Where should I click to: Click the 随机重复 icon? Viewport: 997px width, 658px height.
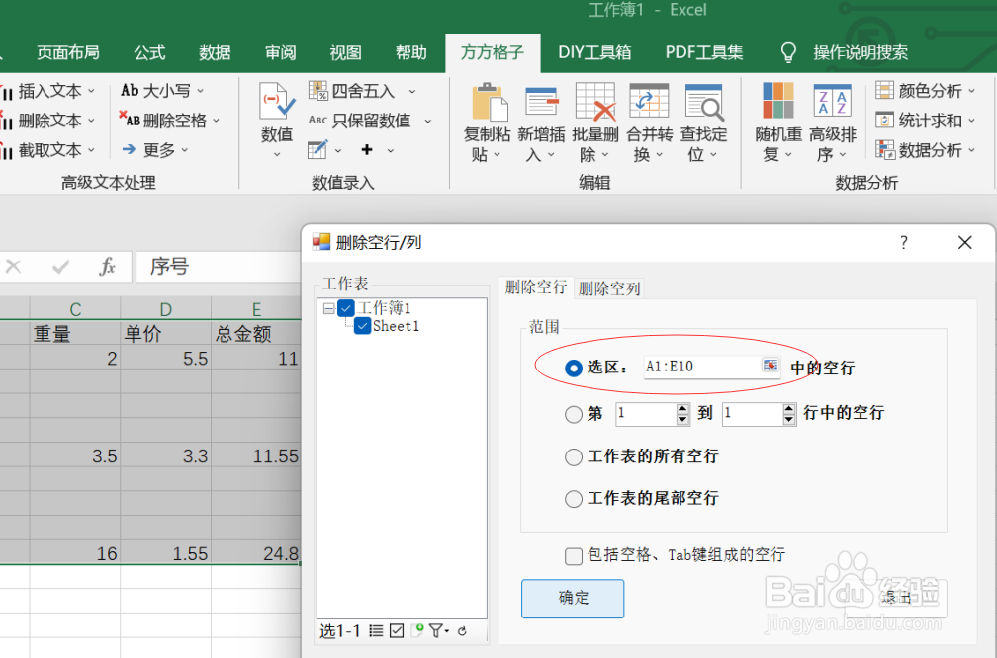pyautogui.click(x=778, y=101)
